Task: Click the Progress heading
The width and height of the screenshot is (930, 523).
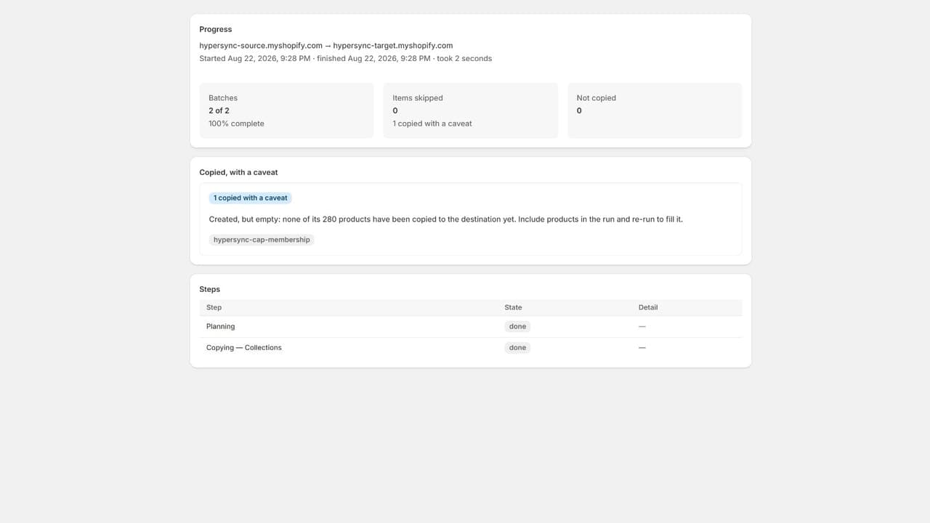Action: (216, 29)
